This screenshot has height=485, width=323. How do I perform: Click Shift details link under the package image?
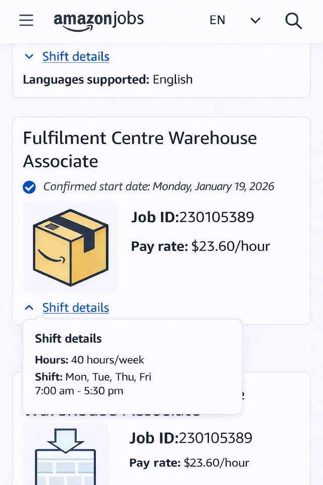pyautogui.click(x=76, y=308)
